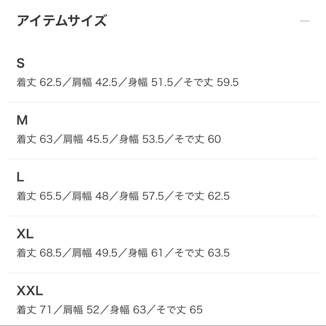Choose the L size label

(20, 177)
